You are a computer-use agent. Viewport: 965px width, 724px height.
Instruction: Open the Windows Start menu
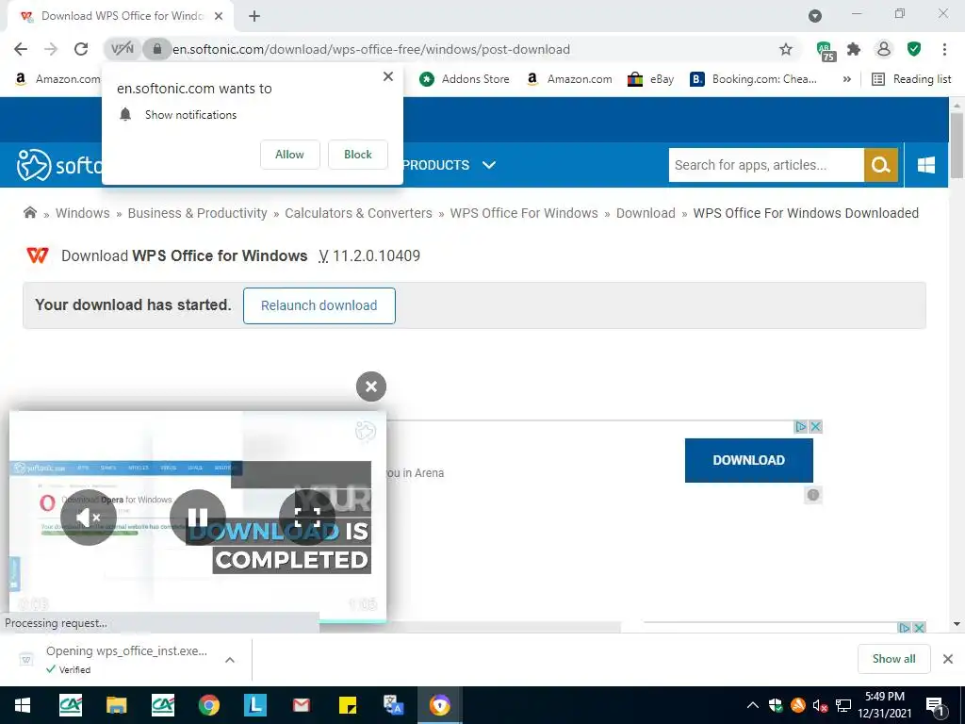point(23,705)
